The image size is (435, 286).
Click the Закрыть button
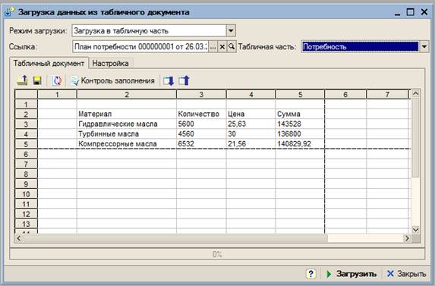point(406,274)
